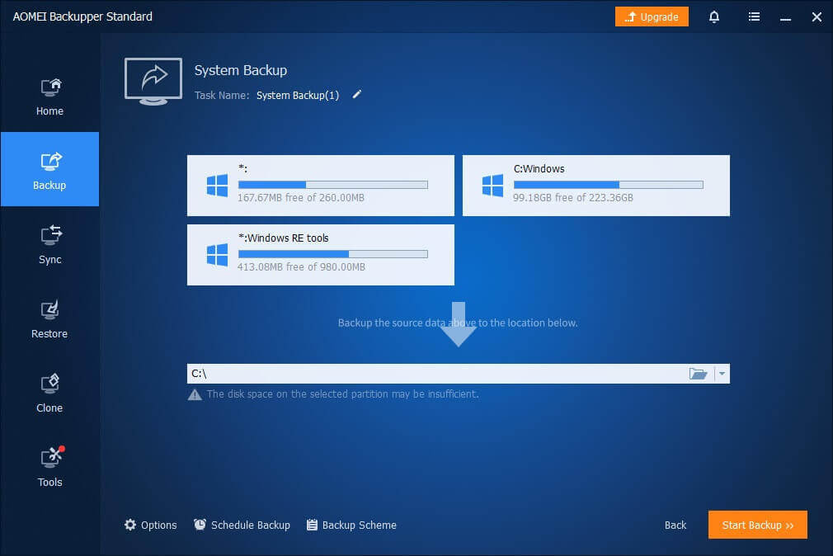The height and width of the screenshot is (556, 833).
Task: Open the Restore tab
Action: pos(49,319)
